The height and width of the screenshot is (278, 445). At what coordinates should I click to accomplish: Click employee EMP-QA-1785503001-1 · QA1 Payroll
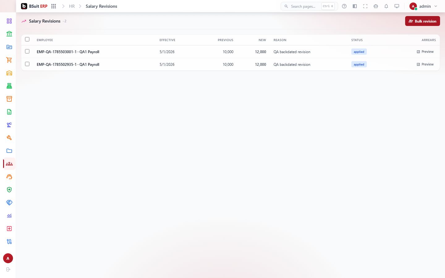click(x=68, y=52)
